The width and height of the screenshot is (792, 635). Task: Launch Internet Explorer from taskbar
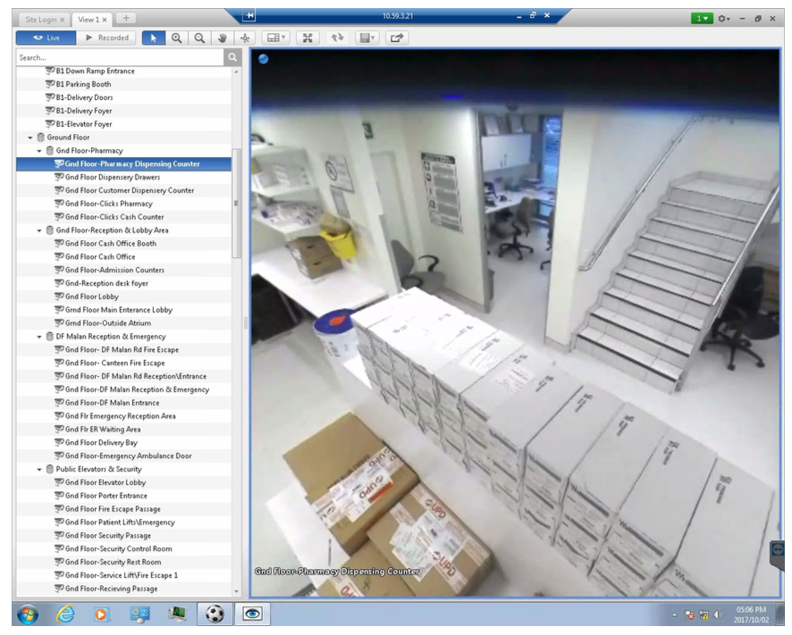(65, 614)
